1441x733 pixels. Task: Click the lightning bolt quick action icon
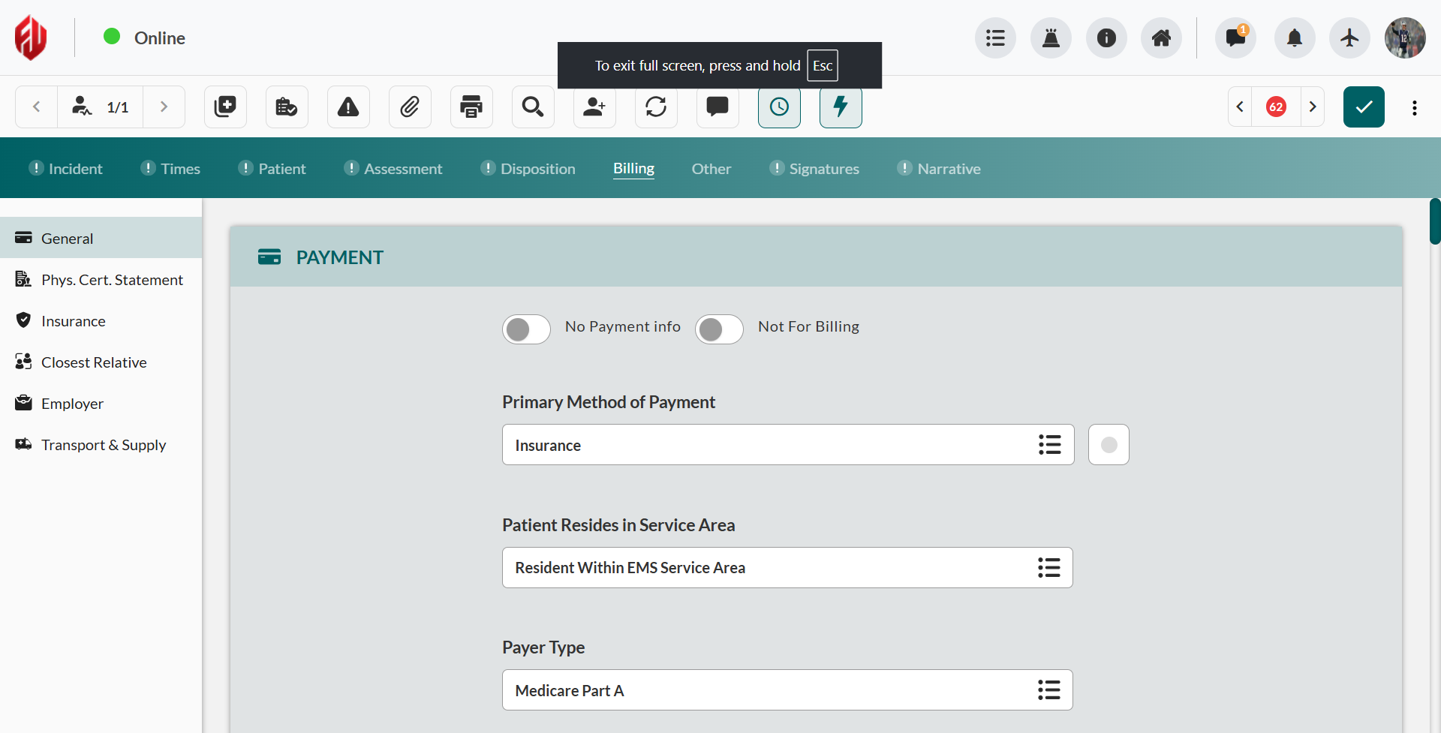pos(841,107)
